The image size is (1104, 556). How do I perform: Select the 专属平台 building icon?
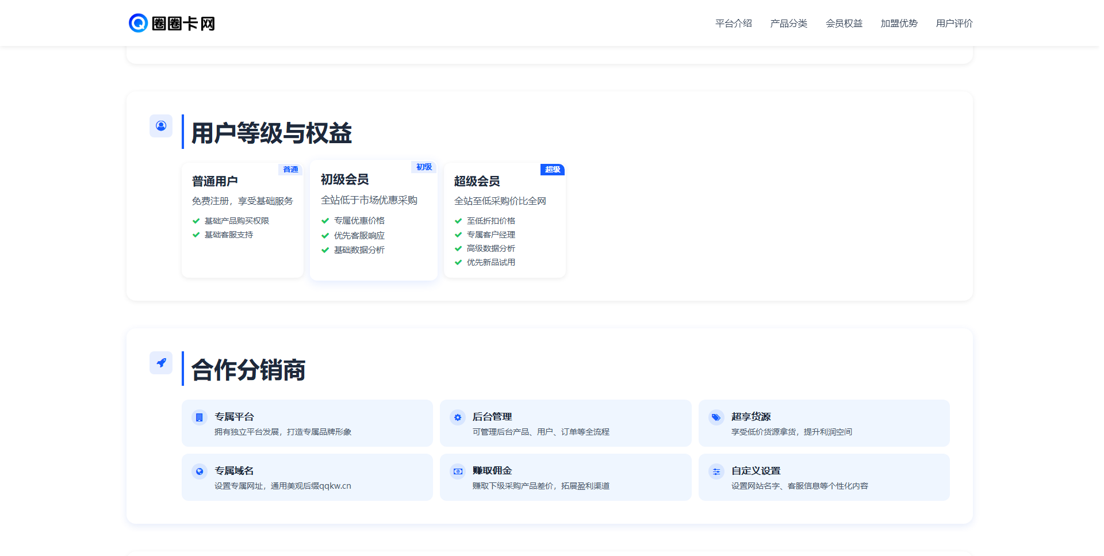tap(200, 417)
